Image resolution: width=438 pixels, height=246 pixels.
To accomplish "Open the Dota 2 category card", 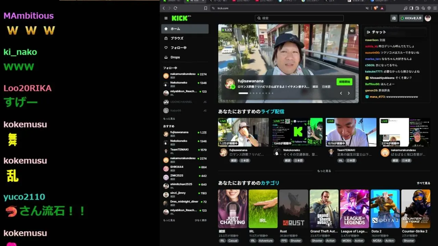I will [385, 209].
